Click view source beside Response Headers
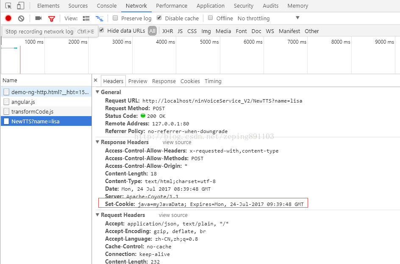The image size is (400, 264). [177, 142]
